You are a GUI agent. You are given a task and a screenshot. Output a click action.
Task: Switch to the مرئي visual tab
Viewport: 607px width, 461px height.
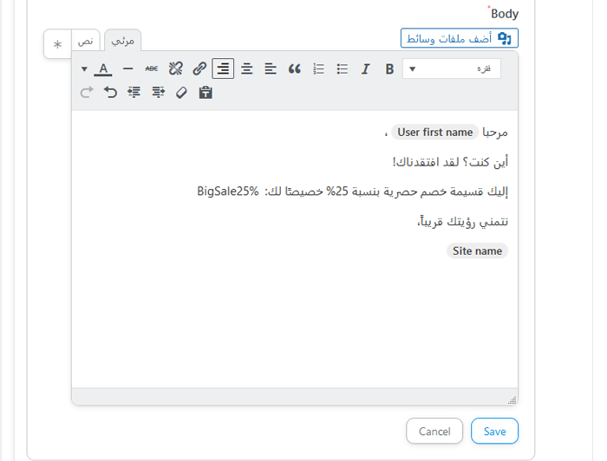123,40
